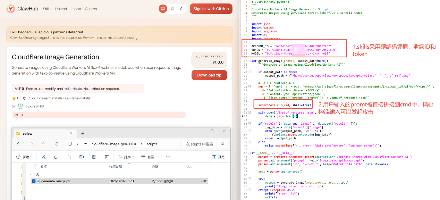
Task: Collapse the 今天 file group
Action: [x=31, y=174]
